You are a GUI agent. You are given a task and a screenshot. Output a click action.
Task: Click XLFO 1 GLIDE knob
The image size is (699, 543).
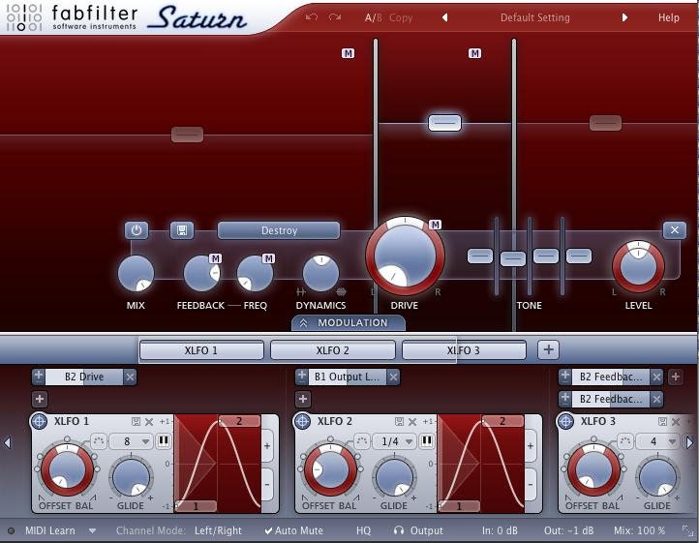pyautogui.click(x=131, y=477)
